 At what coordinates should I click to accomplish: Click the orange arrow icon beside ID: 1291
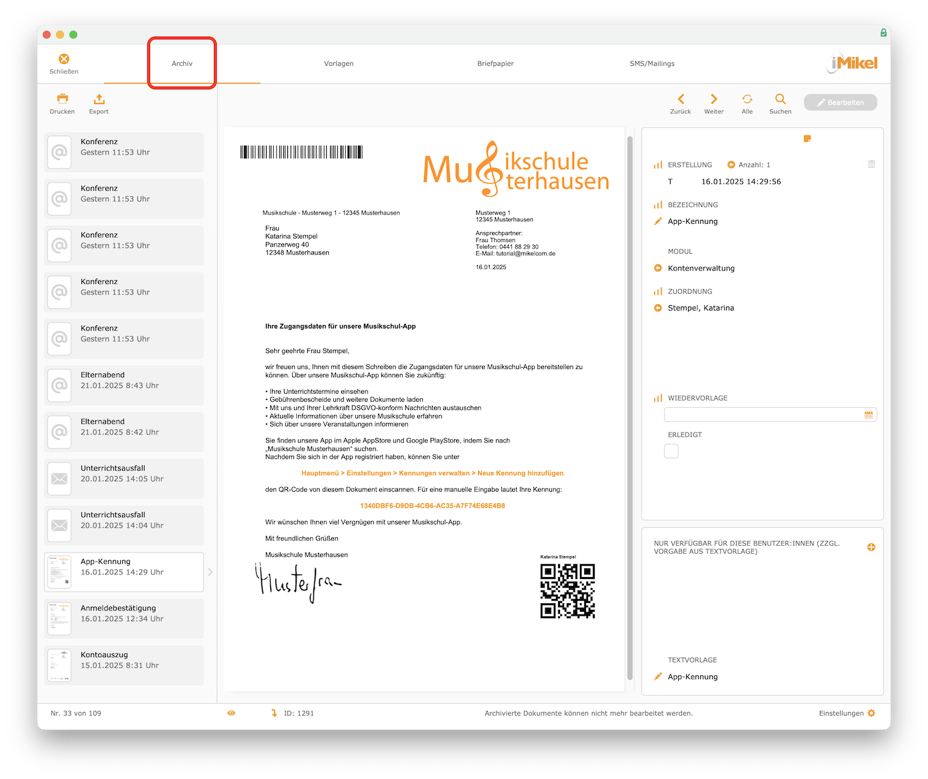click(274, 713)
